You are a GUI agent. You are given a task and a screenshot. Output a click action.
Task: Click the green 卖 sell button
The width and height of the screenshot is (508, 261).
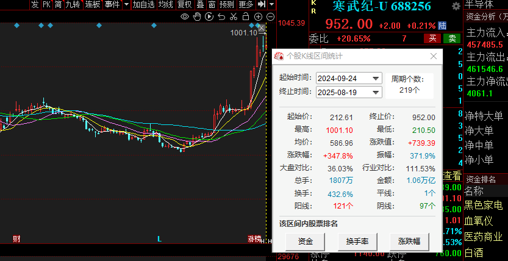[x=452, y=38]
